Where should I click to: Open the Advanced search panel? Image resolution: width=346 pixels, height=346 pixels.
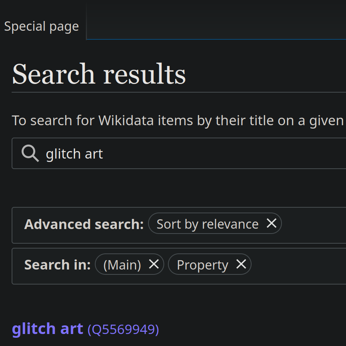83,223
